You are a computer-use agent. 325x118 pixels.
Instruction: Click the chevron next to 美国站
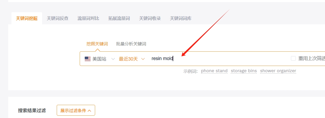pyautogui.click(x=113, y=59)
